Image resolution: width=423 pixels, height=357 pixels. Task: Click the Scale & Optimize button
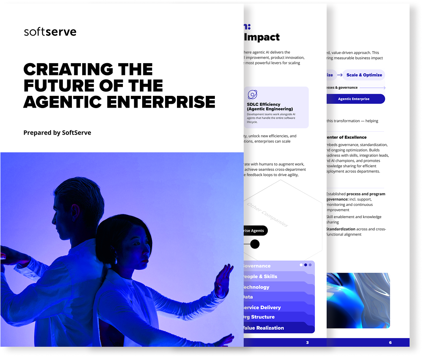363,75
